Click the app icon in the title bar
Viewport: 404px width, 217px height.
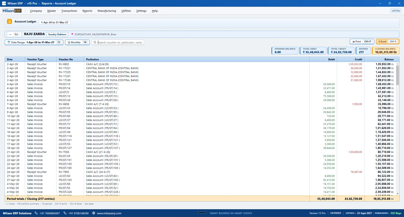[x=4, y=3]
